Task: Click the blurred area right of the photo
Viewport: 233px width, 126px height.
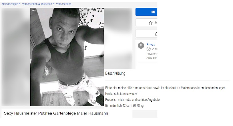Action: [118, 38]
